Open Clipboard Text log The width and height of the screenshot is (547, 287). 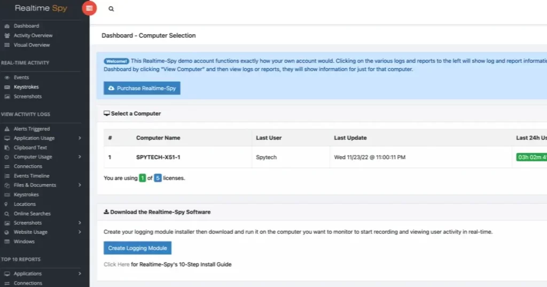30,148
